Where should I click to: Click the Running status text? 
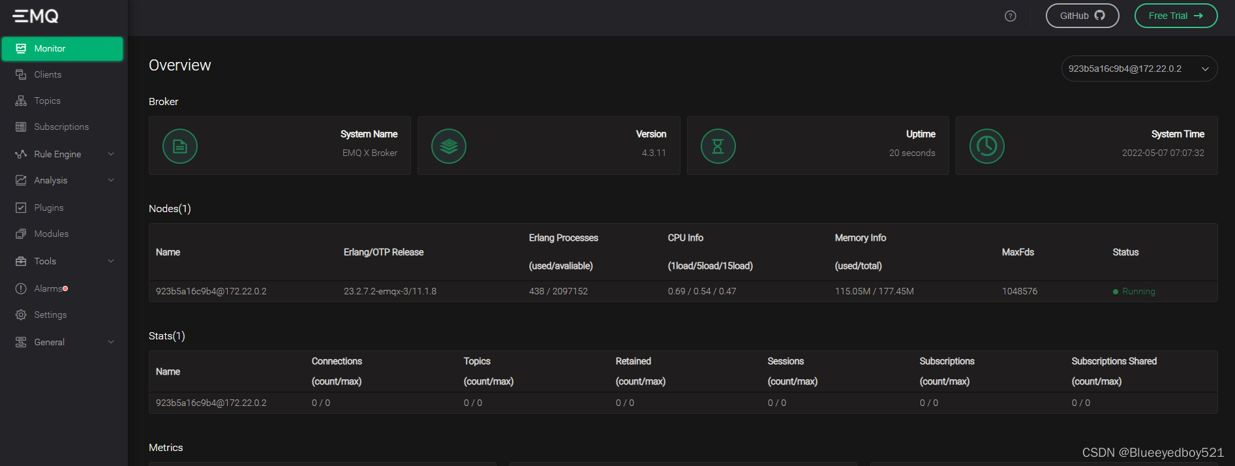click(x=1138, y=292)
